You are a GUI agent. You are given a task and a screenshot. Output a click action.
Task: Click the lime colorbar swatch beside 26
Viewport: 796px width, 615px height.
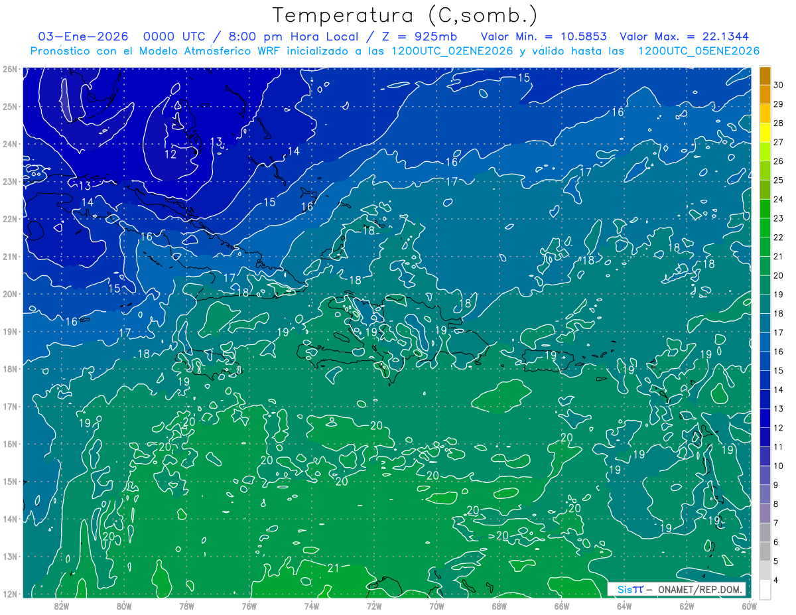click(x=765, y=152)
